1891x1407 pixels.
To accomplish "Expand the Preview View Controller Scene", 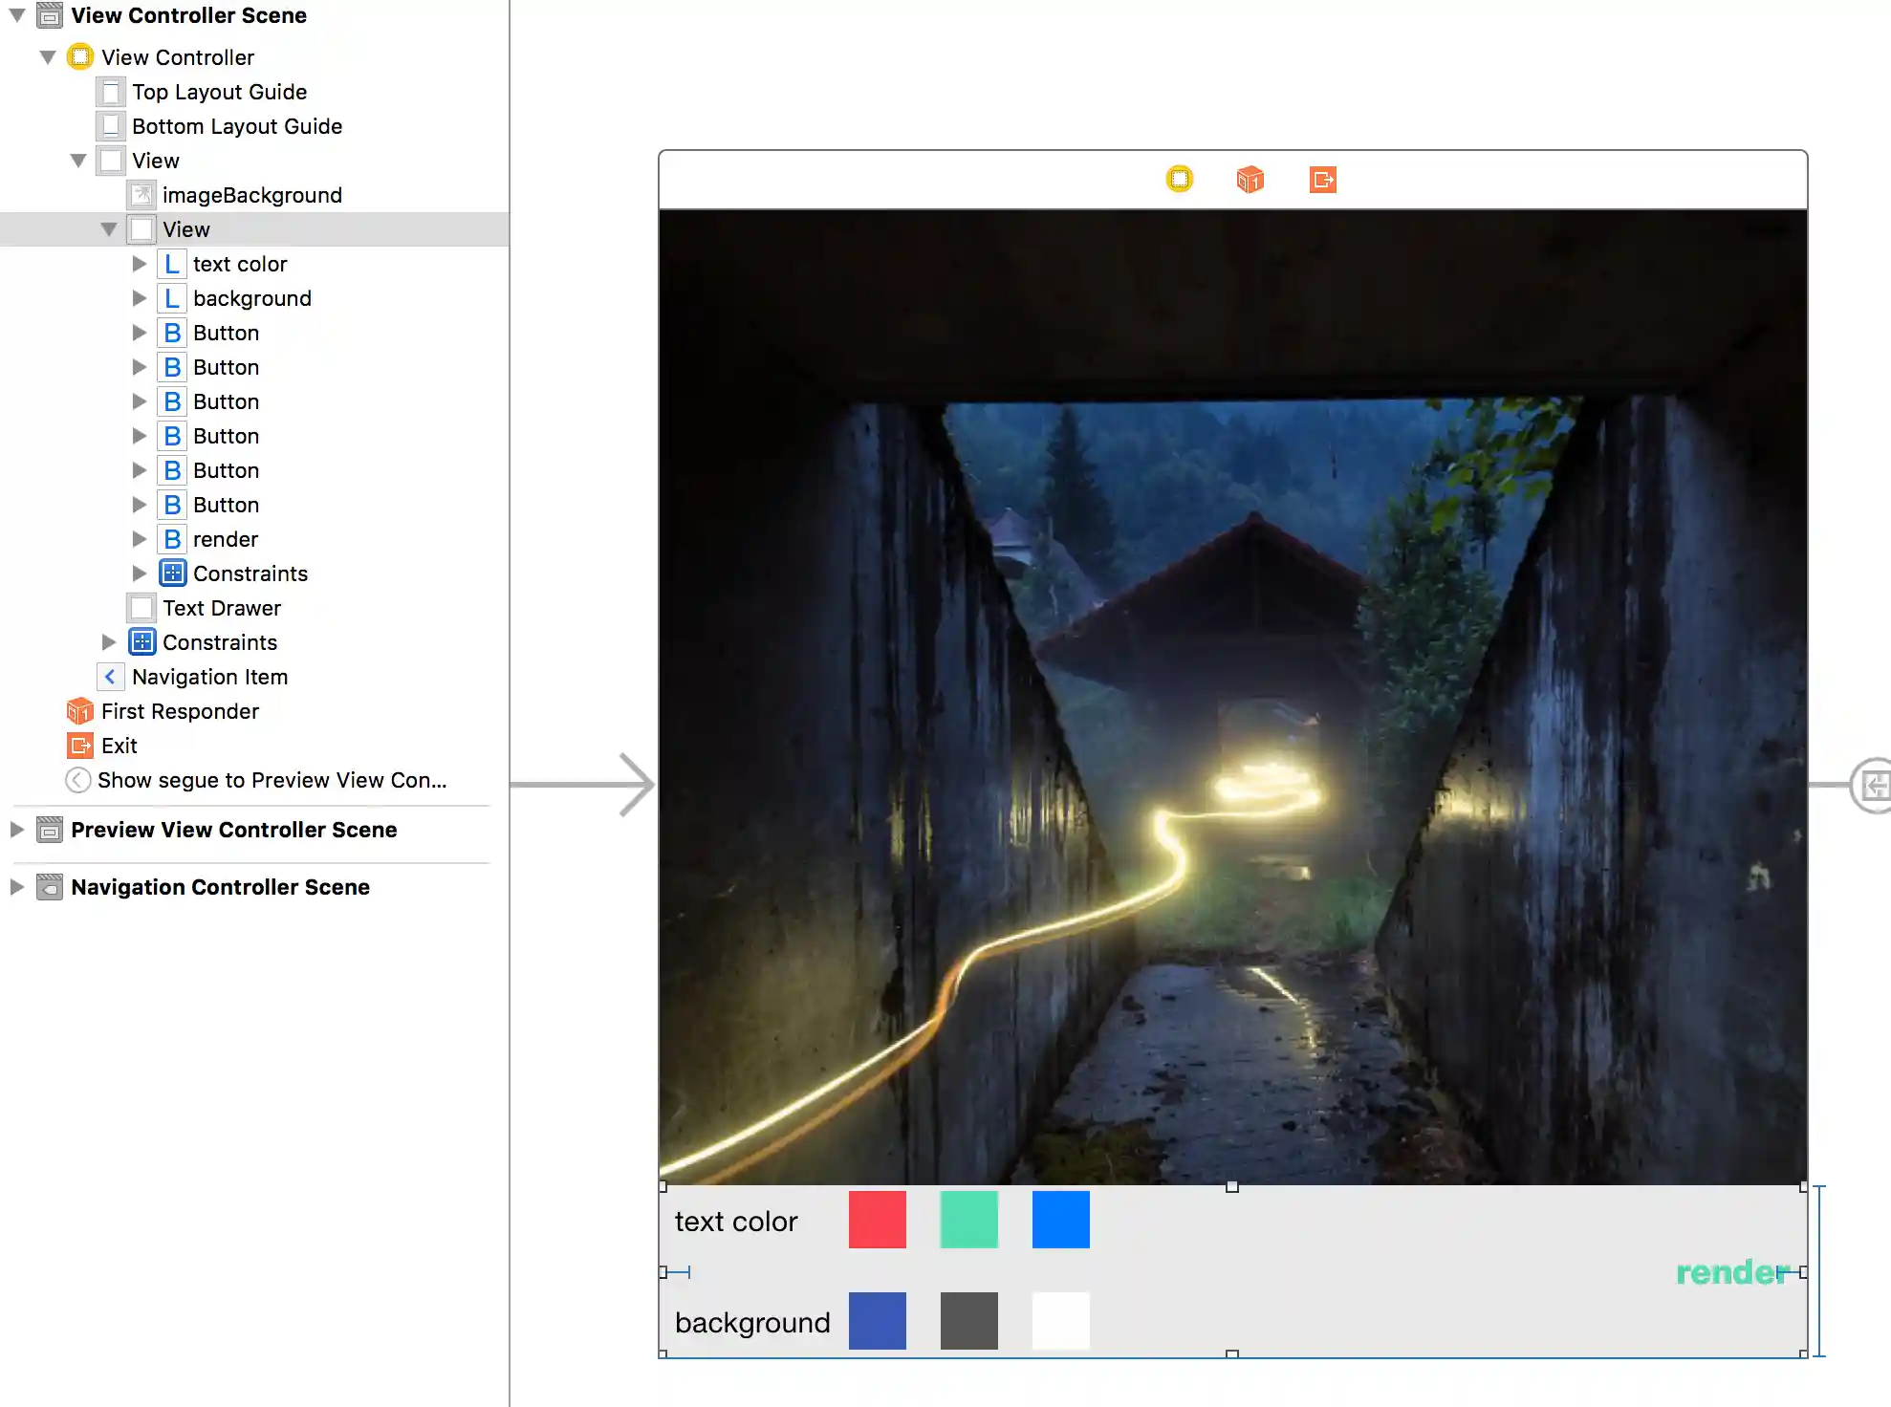I will pos(17,830).
